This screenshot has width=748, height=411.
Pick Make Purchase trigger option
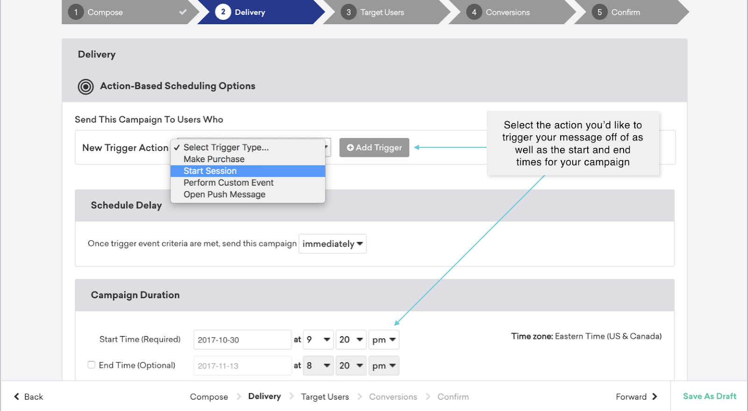tap(214, 159)
